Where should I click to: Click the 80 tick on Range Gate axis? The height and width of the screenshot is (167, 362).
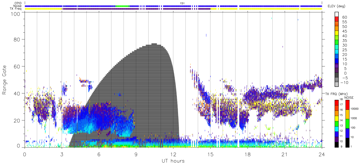pos(17,39)
